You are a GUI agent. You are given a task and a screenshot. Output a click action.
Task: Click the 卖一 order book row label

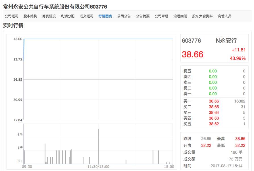[x=187, y=94]
